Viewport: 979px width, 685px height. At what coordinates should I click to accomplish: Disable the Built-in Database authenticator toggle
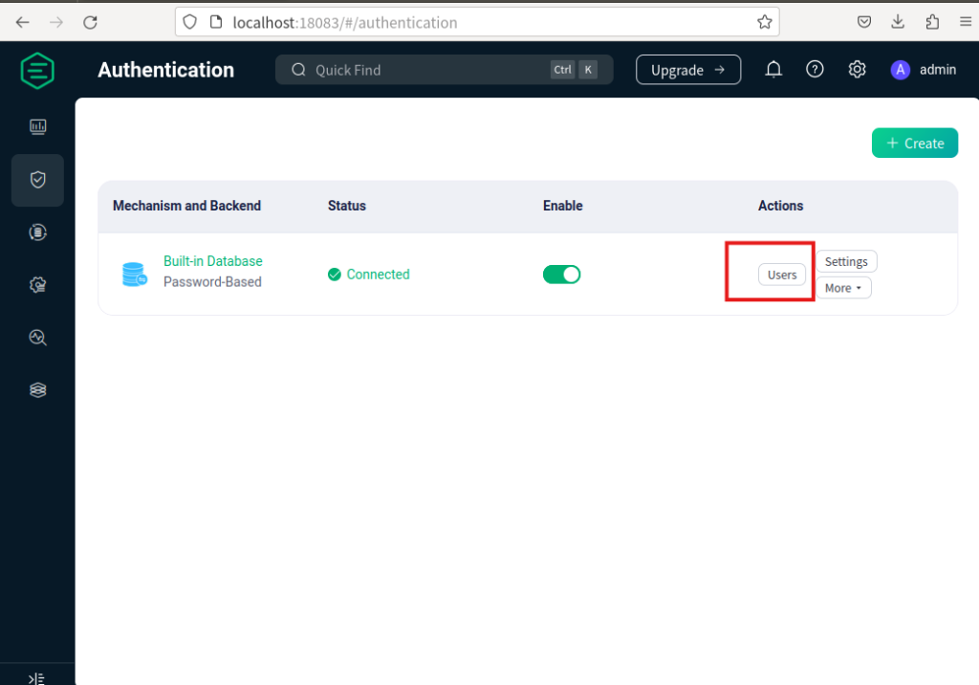561,275
